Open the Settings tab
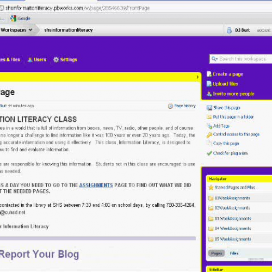272x272 pixels. [69, 59]
